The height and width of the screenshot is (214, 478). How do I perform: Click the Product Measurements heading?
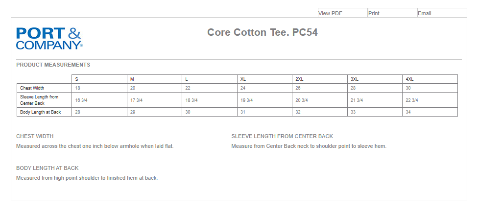click(53, 65)
